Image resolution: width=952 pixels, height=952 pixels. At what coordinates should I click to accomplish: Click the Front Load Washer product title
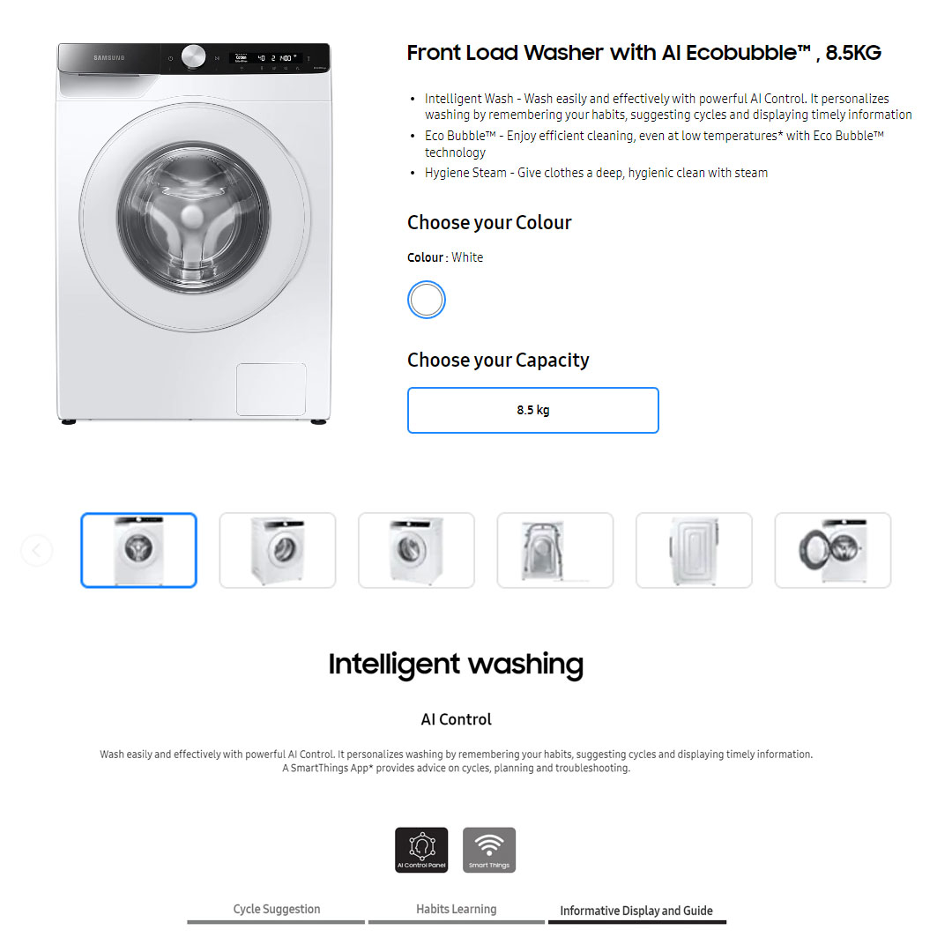pyautogui.click(x=643, y=53)
